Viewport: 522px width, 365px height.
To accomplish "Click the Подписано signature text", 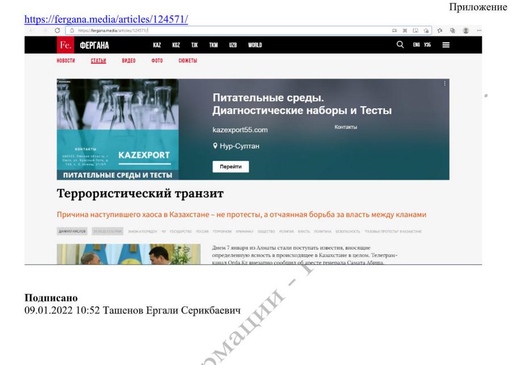I will point(51,298).
